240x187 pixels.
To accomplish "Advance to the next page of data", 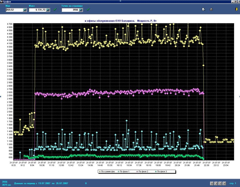I will point(220,183).
